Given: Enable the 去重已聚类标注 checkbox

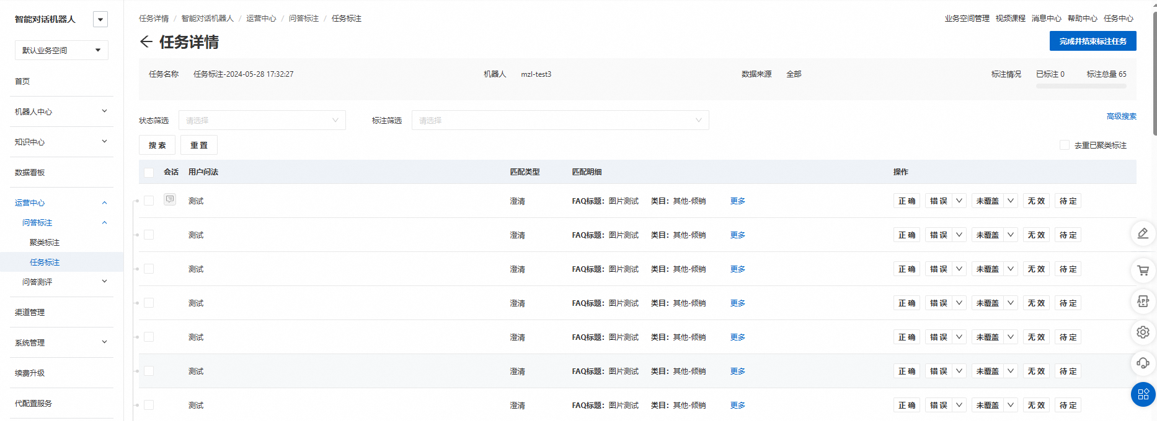Looking at the screenshot, I should (1065, 145).
